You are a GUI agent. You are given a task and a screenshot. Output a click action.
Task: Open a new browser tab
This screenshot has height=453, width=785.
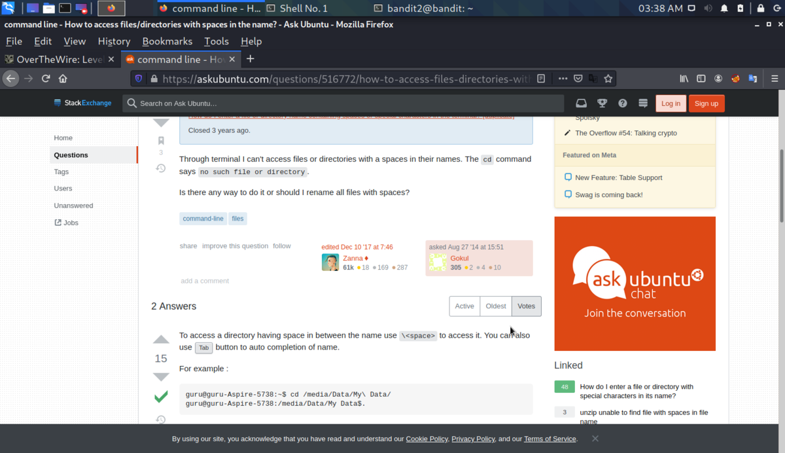250,59
